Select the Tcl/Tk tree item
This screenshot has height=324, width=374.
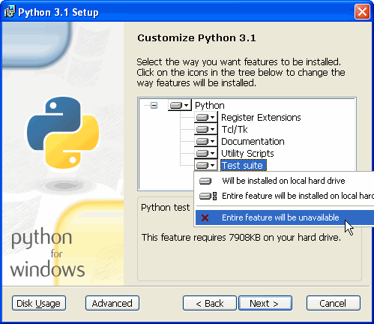click(x=235, y=130)
